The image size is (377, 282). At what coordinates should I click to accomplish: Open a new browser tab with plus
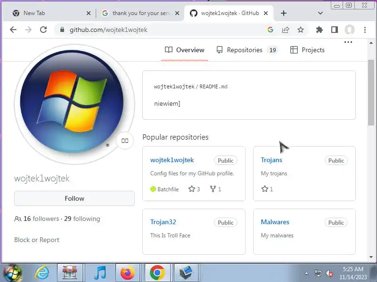[284, 13]
